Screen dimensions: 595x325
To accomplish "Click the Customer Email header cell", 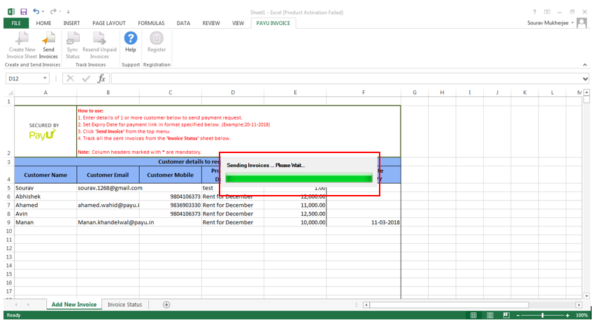I will 108,175.
